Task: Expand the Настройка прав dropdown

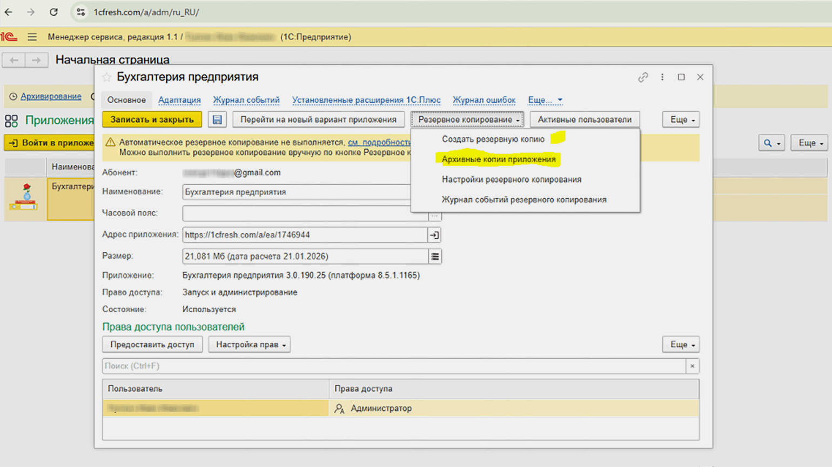Action: point(250,345)
